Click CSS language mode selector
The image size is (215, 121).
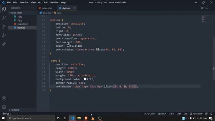(185, 114)
